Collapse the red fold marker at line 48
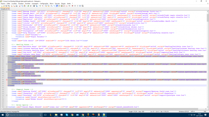The image size is (209, 117). pos(7,80)
